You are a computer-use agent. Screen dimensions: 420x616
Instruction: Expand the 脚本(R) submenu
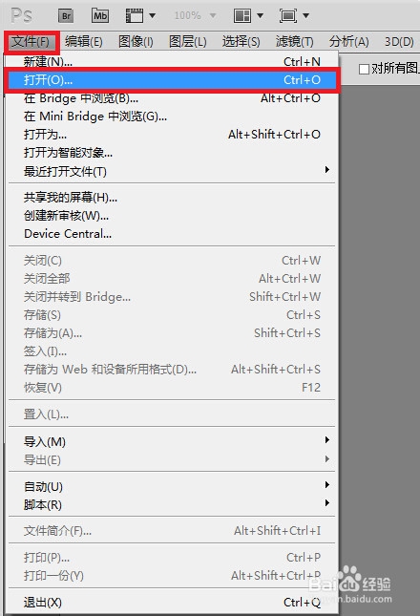coord(172,504)
